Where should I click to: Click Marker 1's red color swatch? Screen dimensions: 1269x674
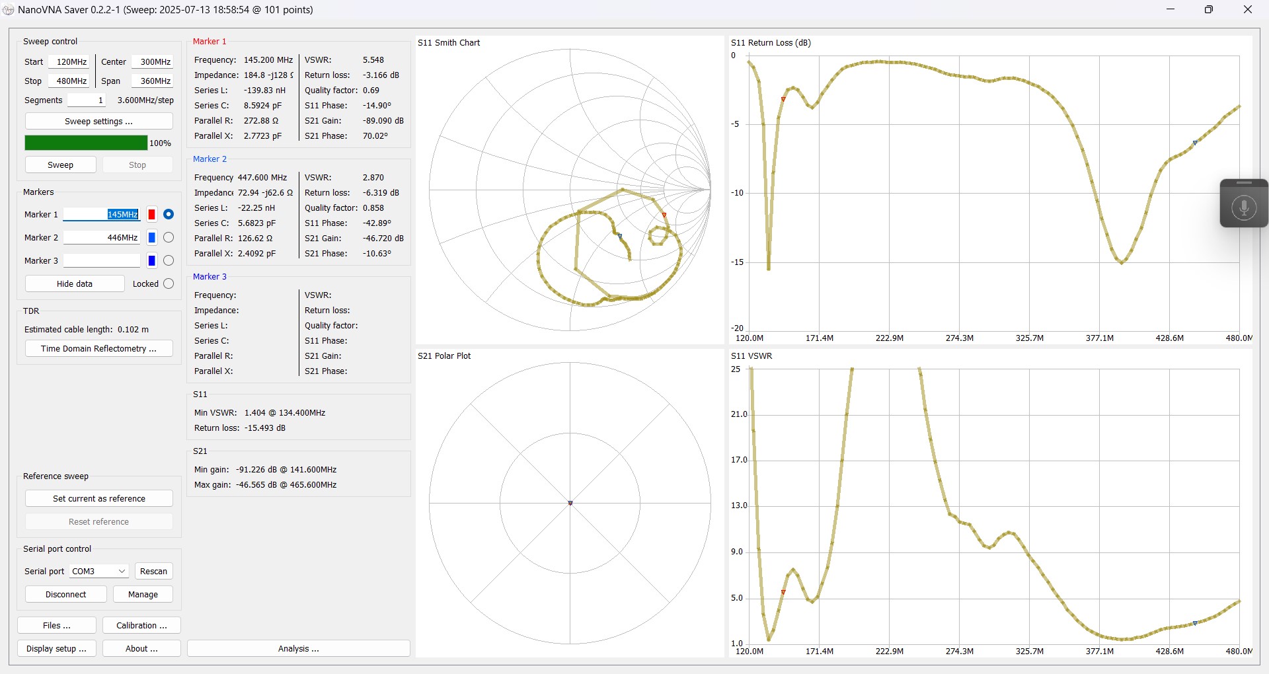(151, 214)
